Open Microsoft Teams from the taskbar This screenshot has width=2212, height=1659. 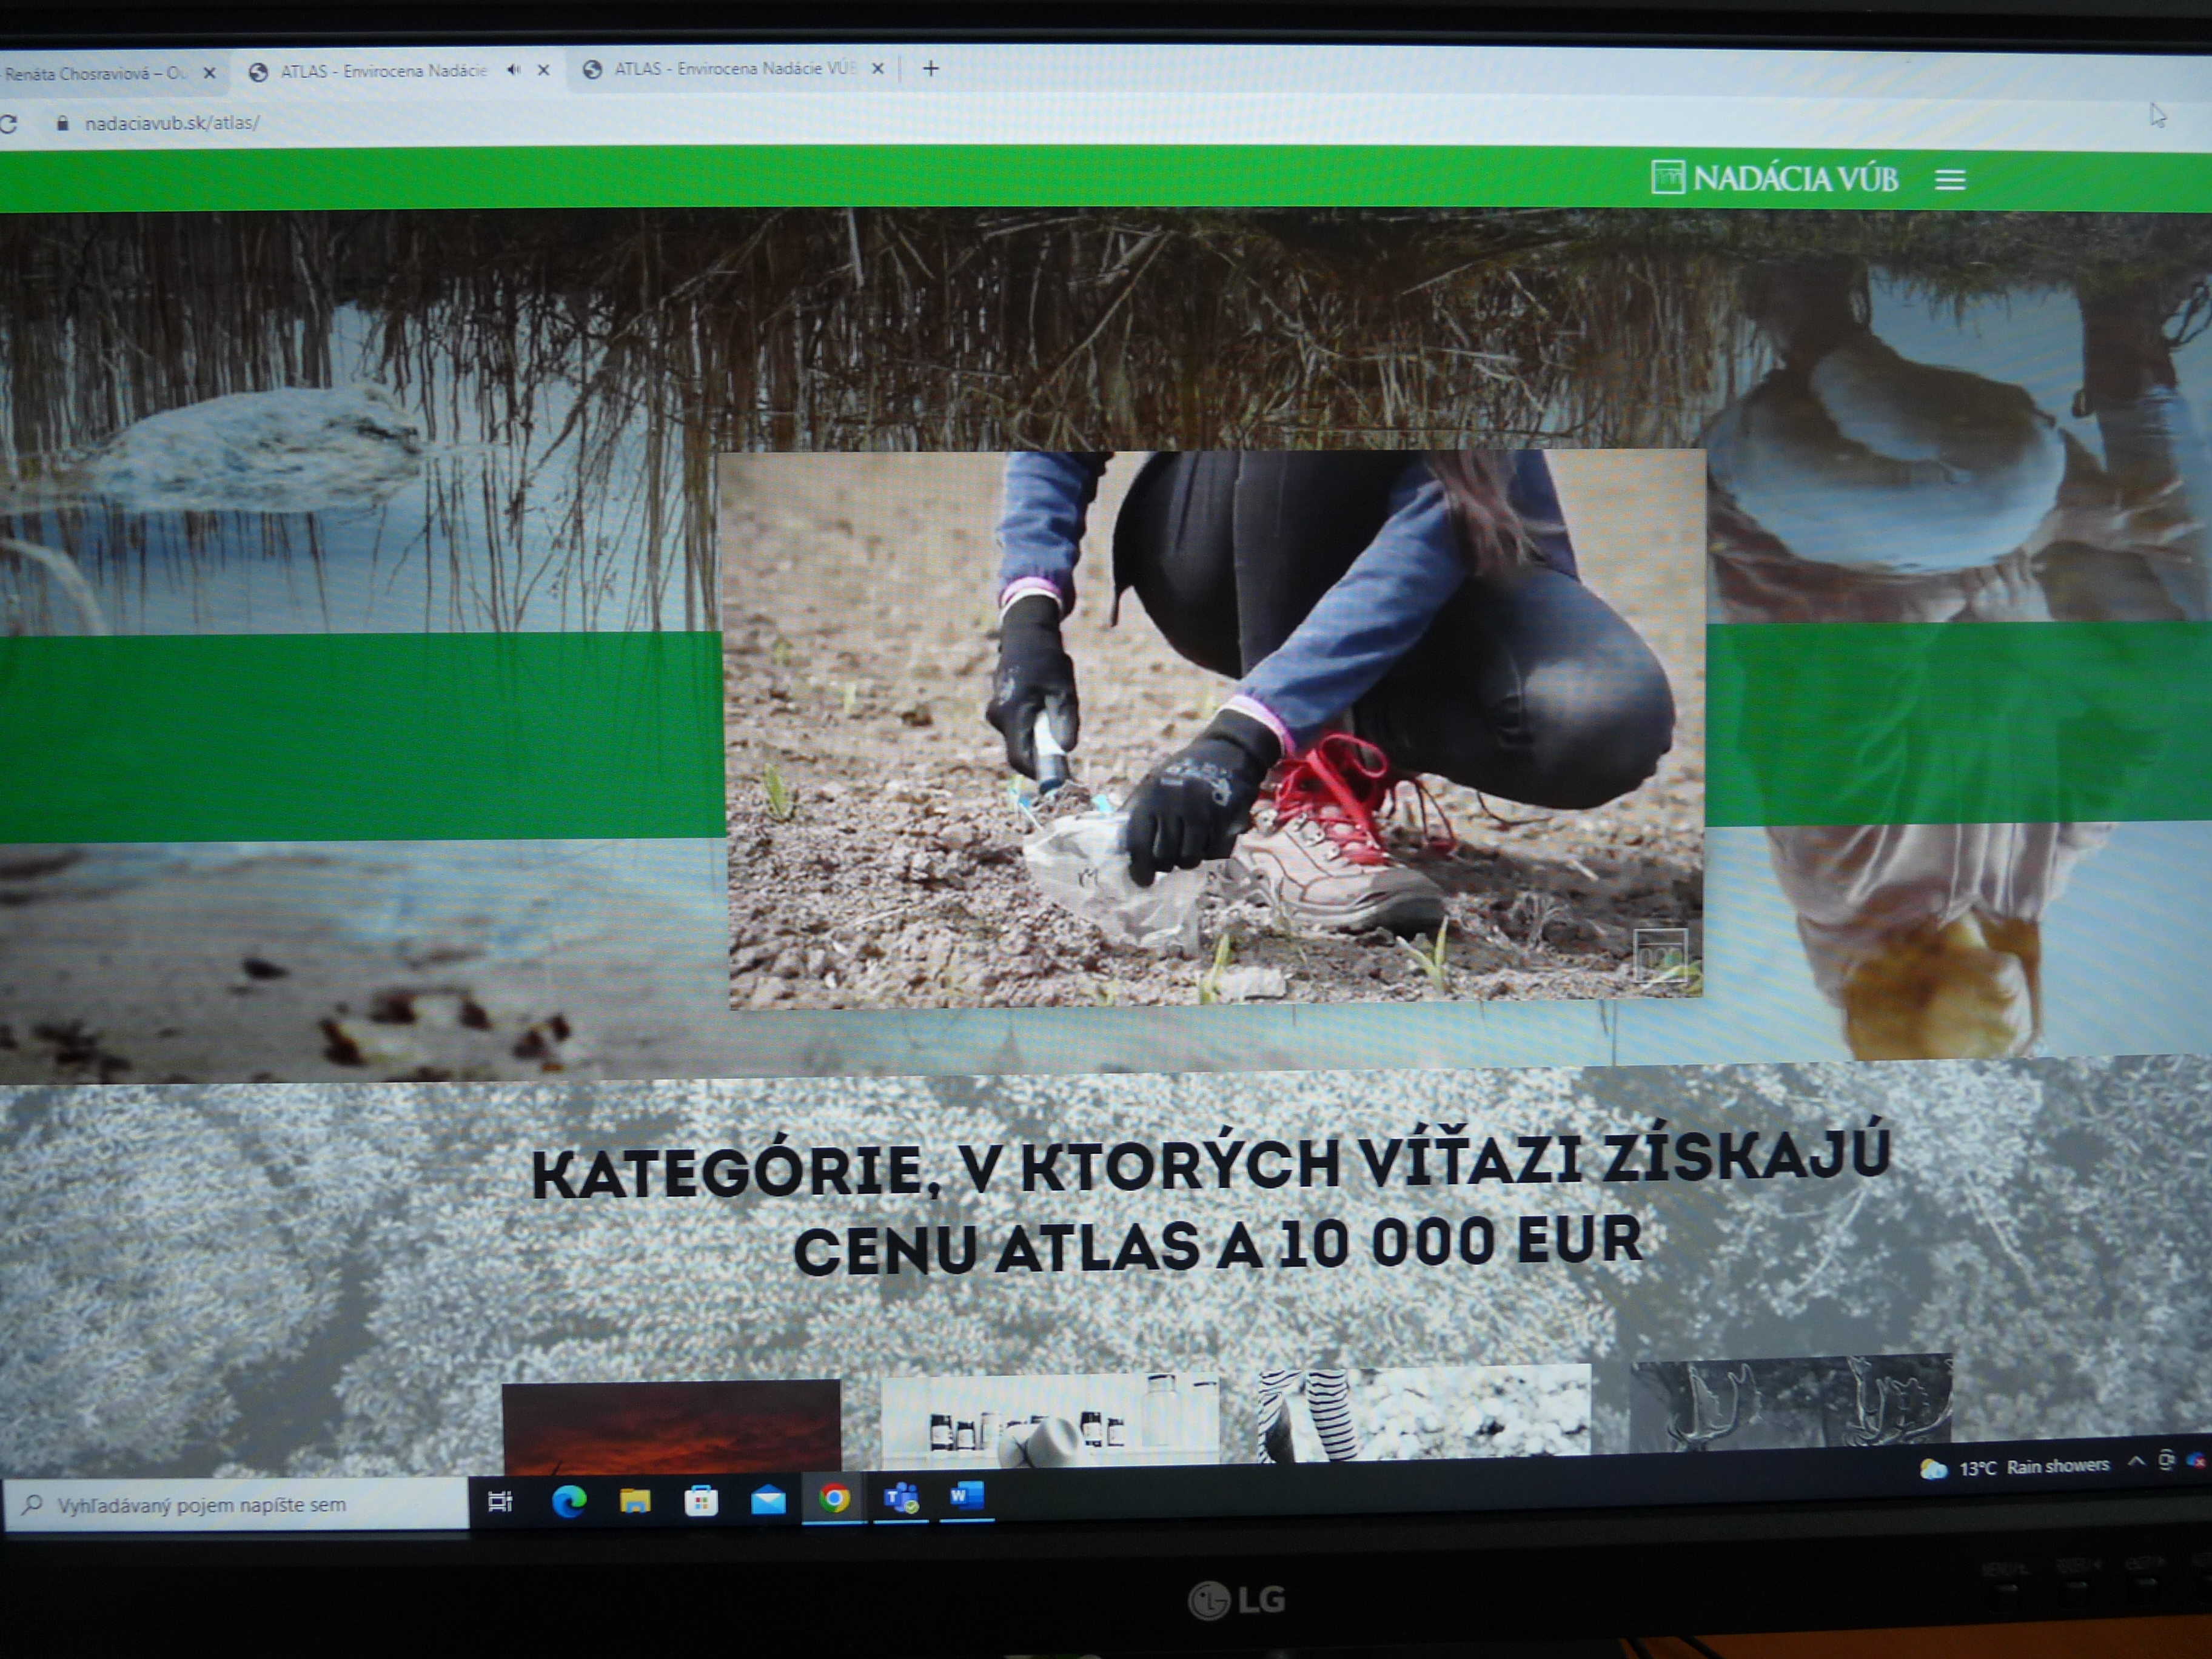point(901,1498)
